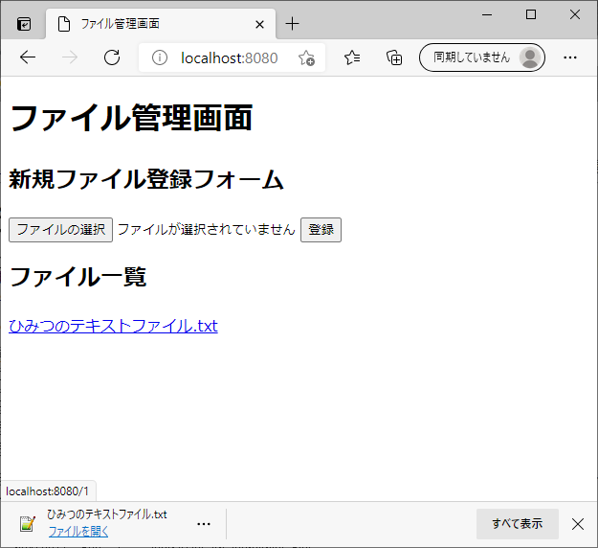Click the 登録 submit button
The height and width of the screenshot is (548, 598).
321,230
